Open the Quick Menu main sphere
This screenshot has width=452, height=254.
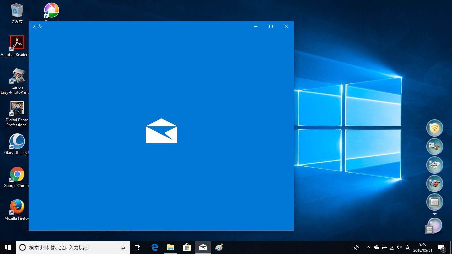(434, 226)
